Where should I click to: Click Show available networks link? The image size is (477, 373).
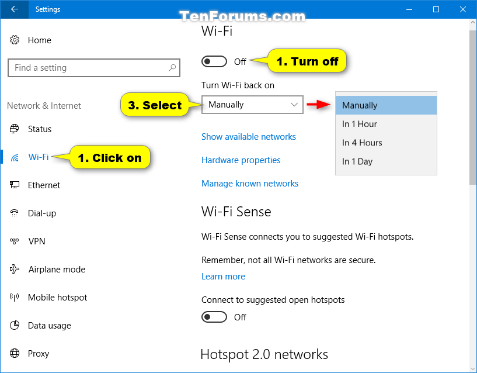pos(249,137)
